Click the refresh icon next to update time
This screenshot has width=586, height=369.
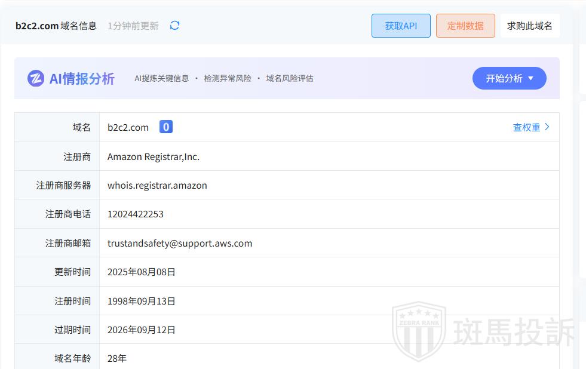(174, 26)
